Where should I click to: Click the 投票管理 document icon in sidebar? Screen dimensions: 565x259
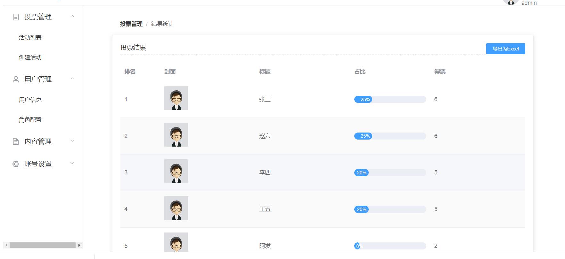pyautogui.click(x=16, y=17)
